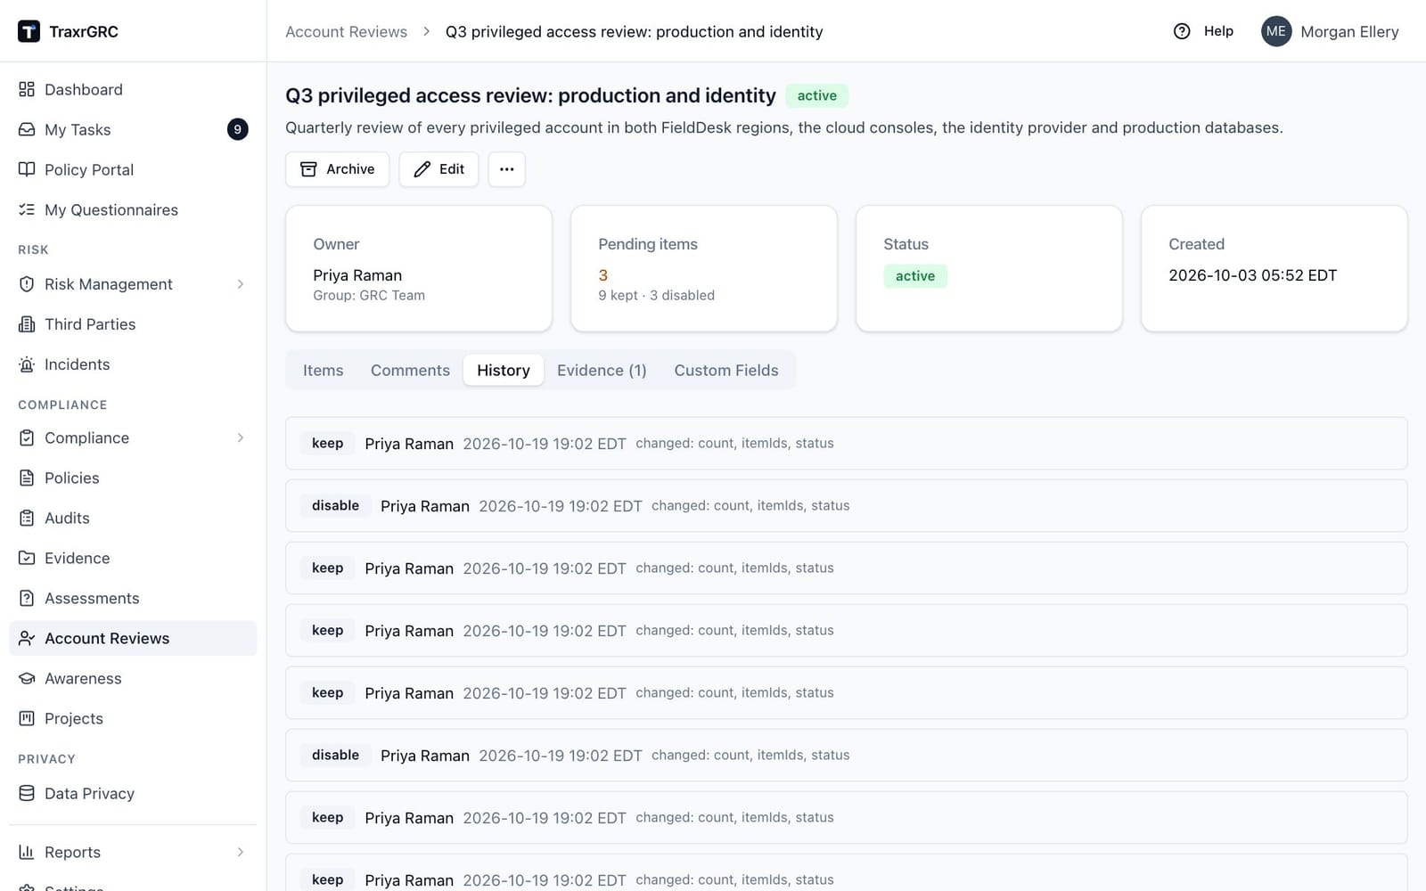Switch to the Items tab

tap(323, 370)
